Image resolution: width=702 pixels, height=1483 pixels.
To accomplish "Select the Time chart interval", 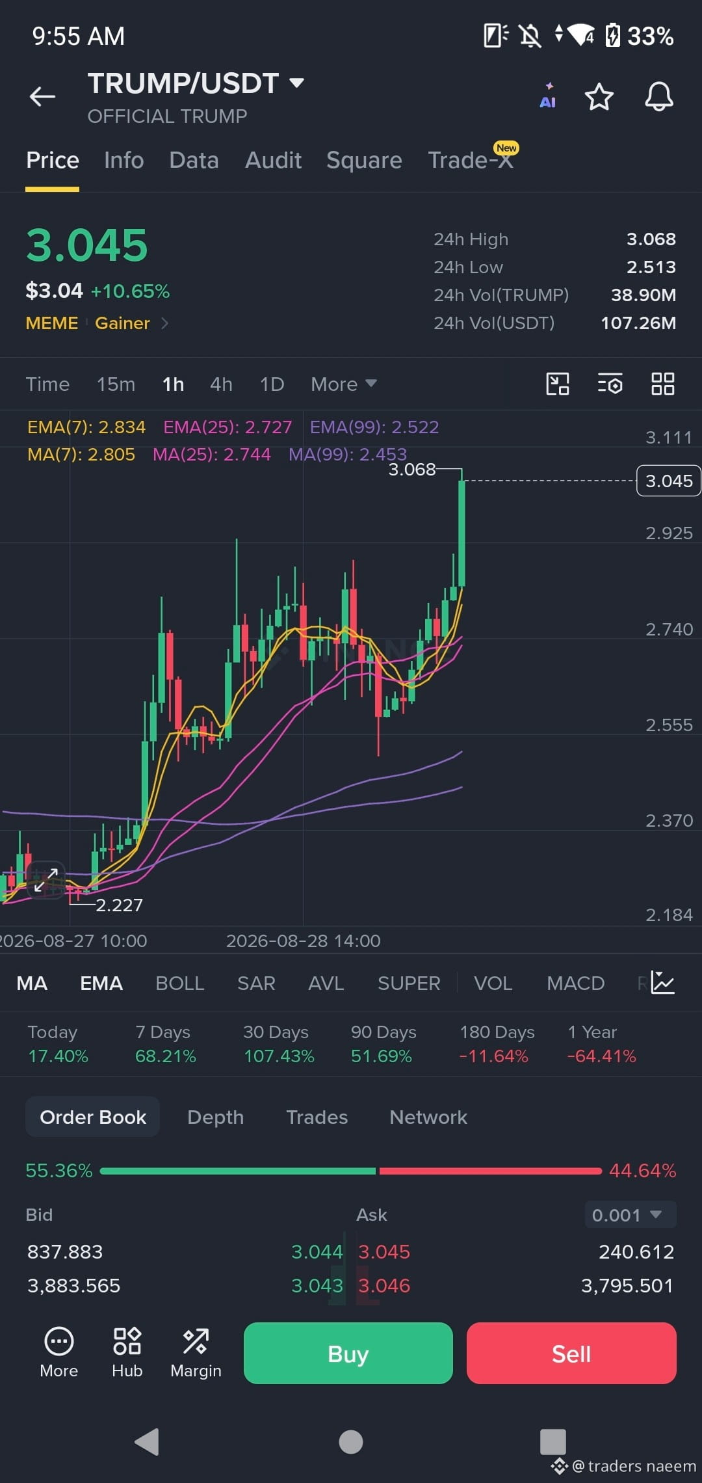I will pos(47,384).
